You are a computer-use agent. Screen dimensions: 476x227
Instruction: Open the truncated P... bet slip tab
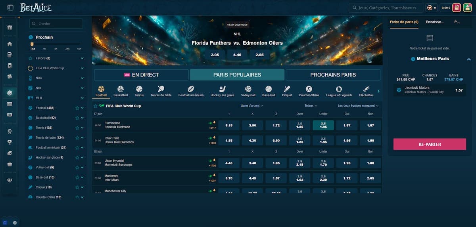point(457,22)
